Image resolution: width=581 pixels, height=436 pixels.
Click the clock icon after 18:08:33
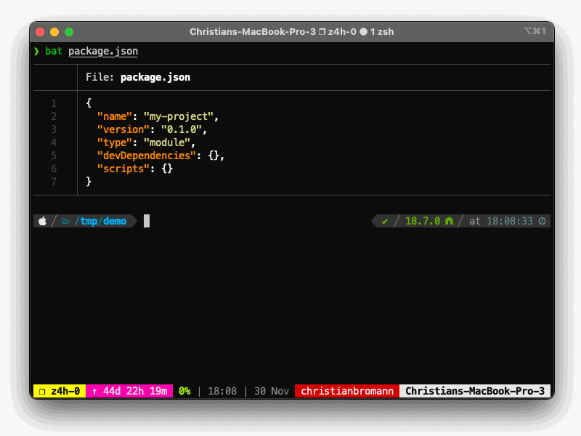(542, 221)
